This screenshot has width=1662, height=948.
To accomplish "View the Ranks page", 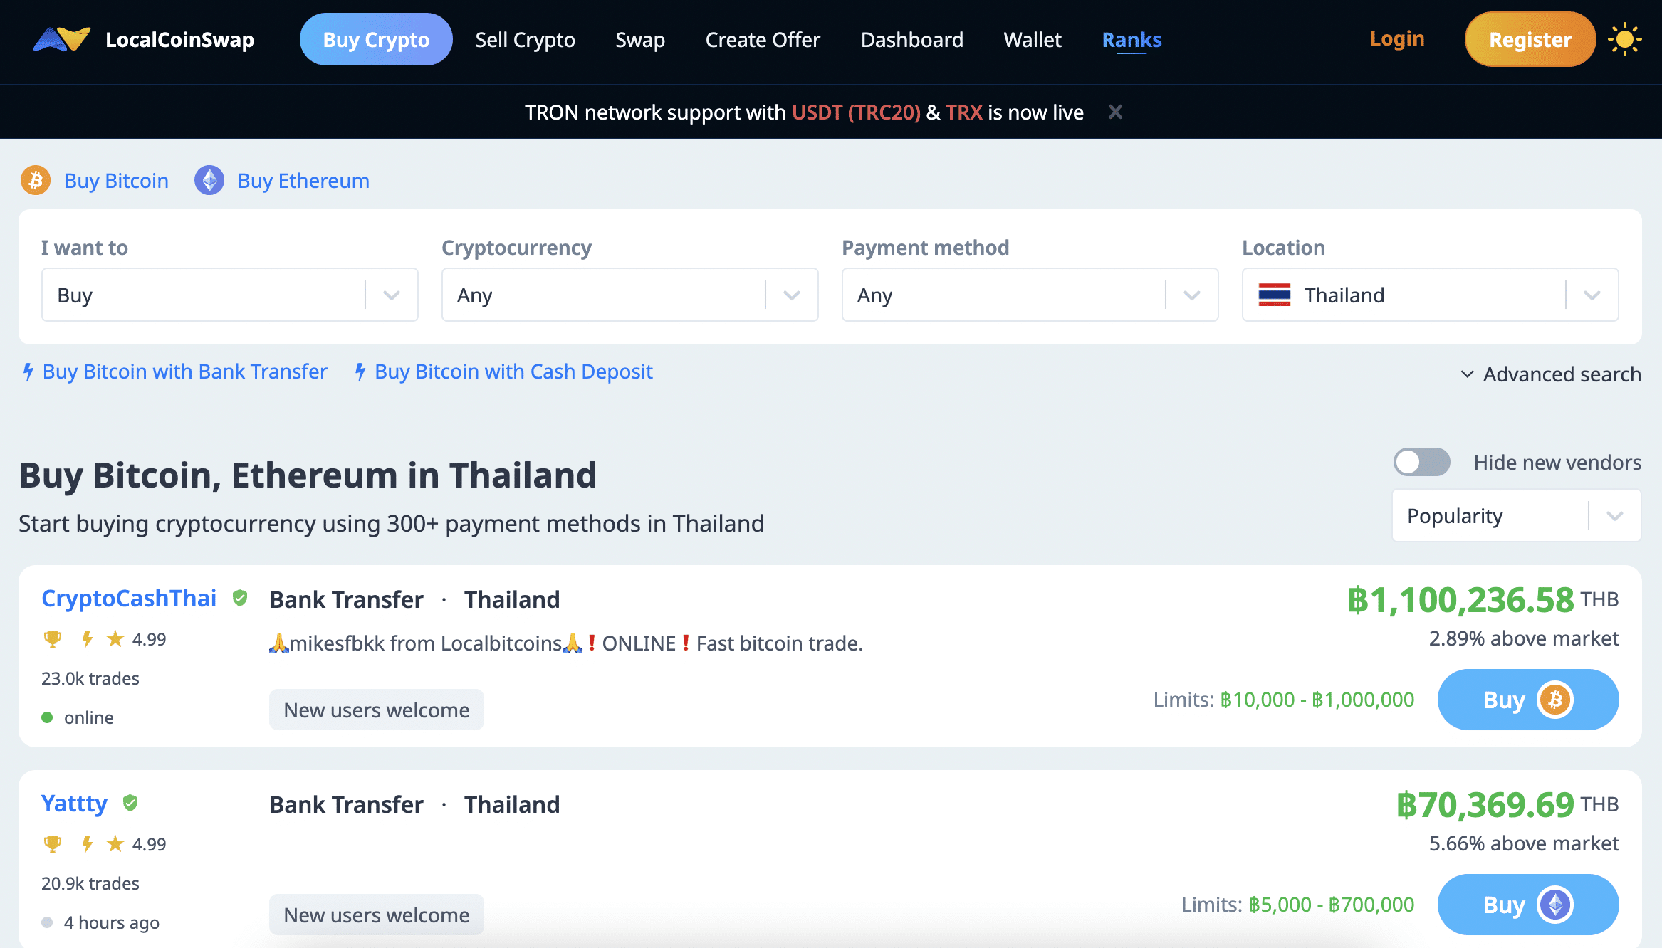I will 1131,39.
